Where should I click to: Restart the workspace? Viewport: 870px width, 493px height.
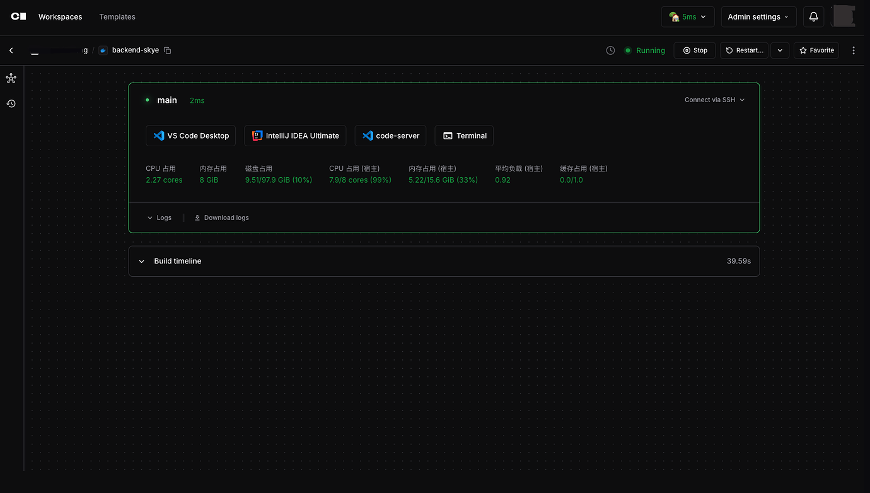coord(744,50)
